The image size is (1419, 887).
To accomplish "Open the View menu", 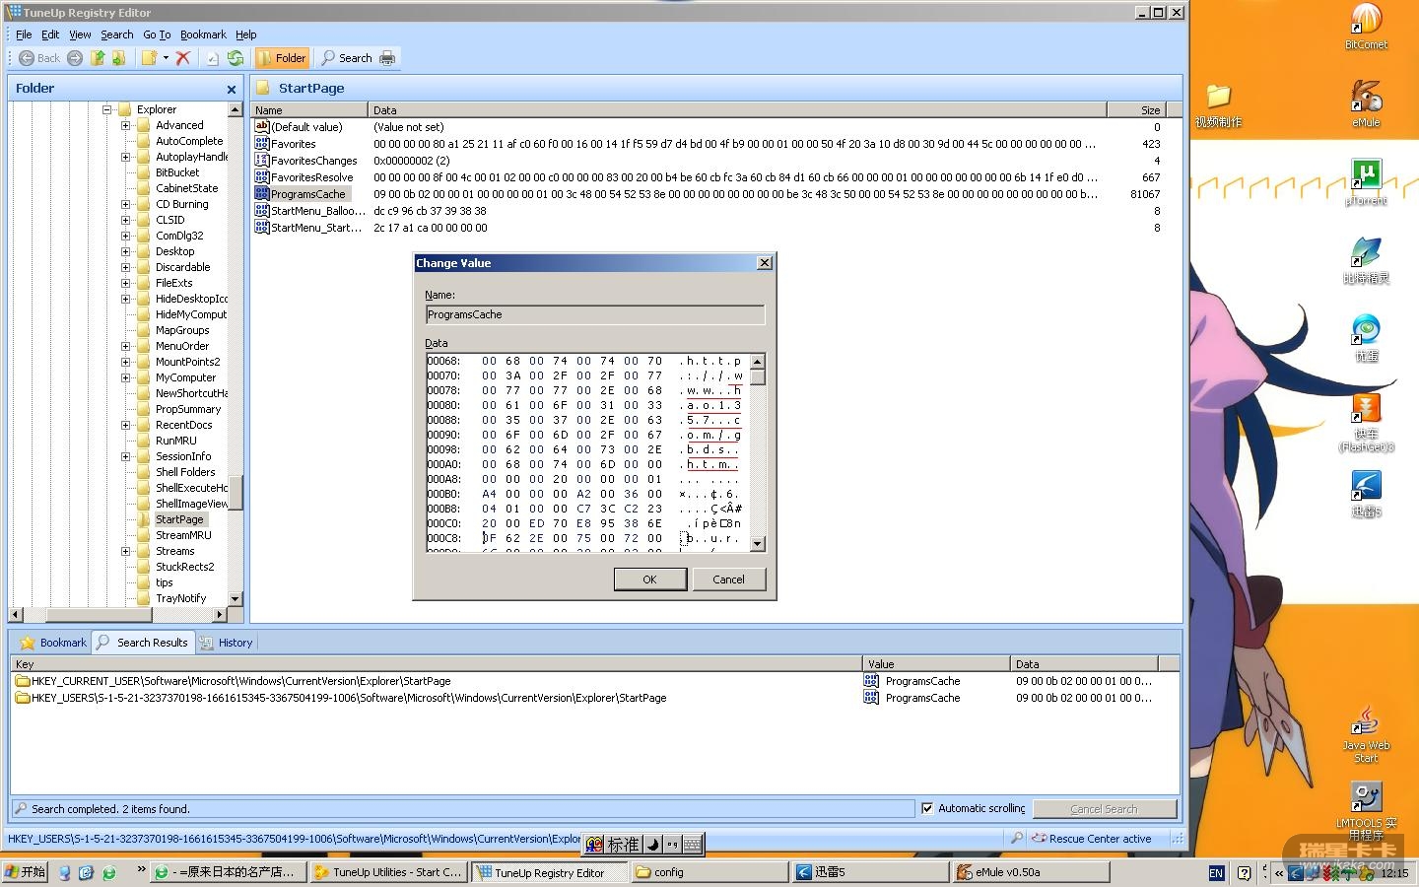I will [x=80, y=34].
